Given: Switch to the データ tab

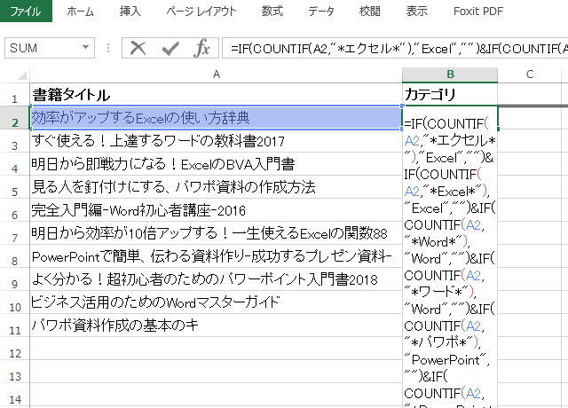Looking at the screenshot, I should coord(321,12).
